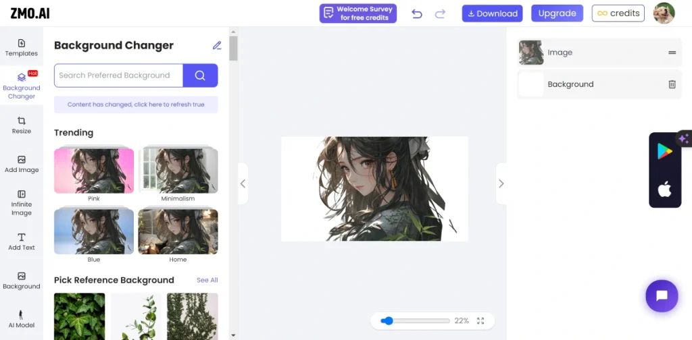Image resolution: width=692 pixels, height=340 pixels.
Task: Open the AI Model tool
Action: 21,319
